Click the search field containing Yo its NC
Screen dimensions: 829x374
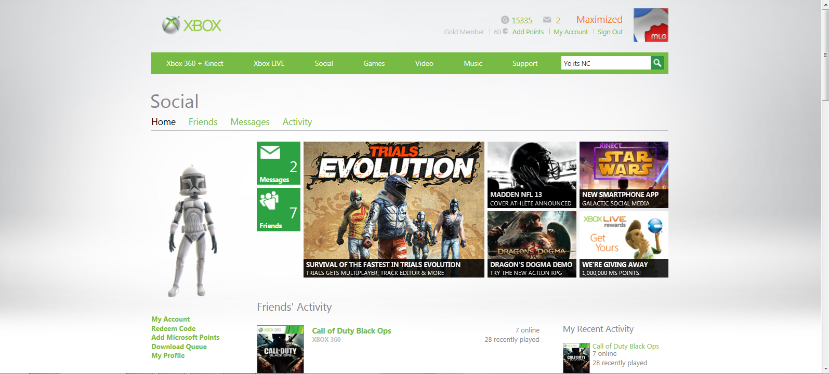coord(606,63)
